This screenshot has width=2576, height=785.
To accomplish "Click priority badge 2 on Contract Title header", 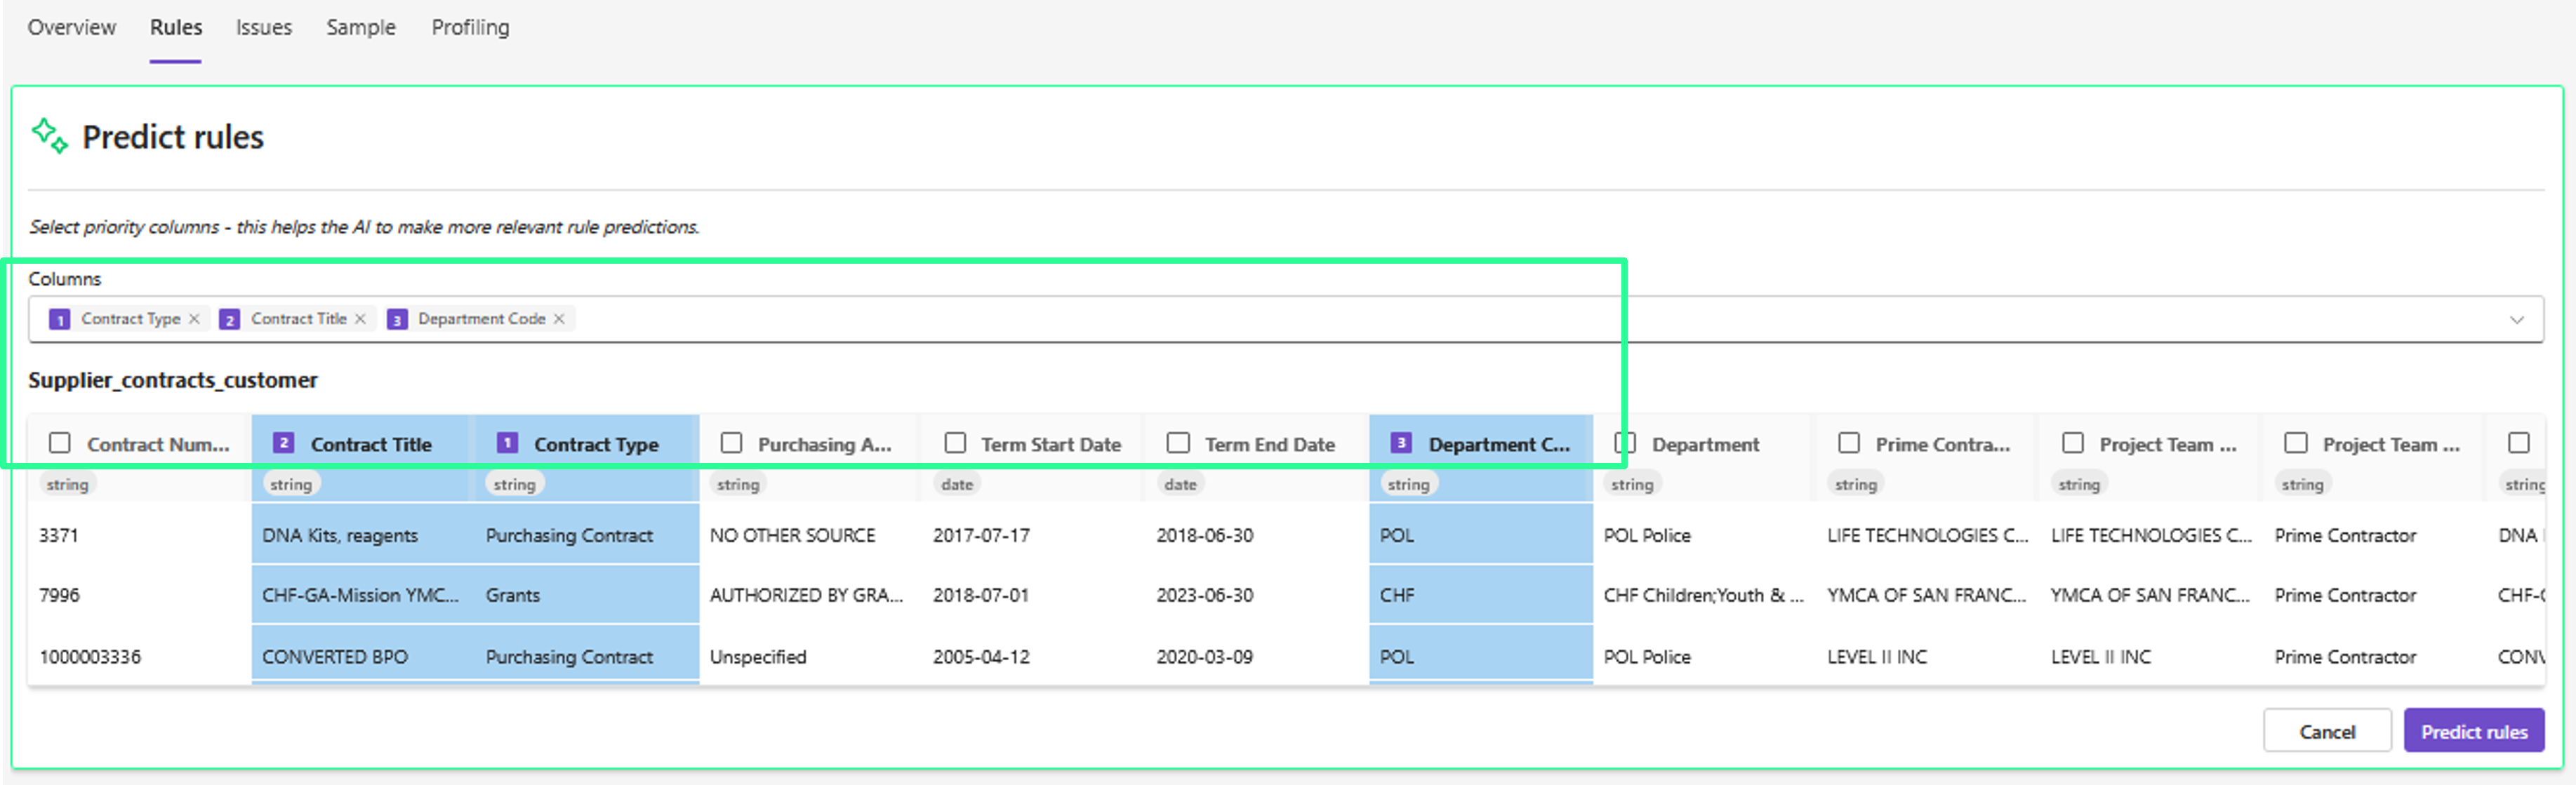I will tap(283, 443).
